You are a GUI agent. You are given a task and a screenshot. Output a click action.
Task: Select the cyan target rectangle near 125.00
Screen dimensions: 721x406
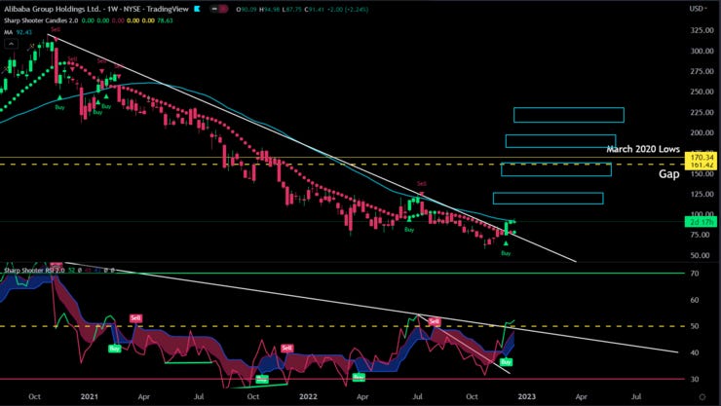tap(549, 199)
